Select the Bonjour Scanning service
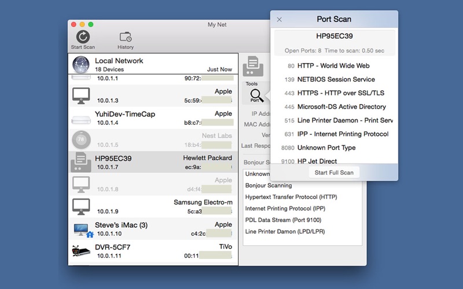The width and height of the screenshot is (463, 289). click(269, 186)
